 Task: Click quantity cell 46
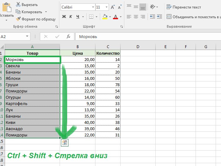[108, 129]
